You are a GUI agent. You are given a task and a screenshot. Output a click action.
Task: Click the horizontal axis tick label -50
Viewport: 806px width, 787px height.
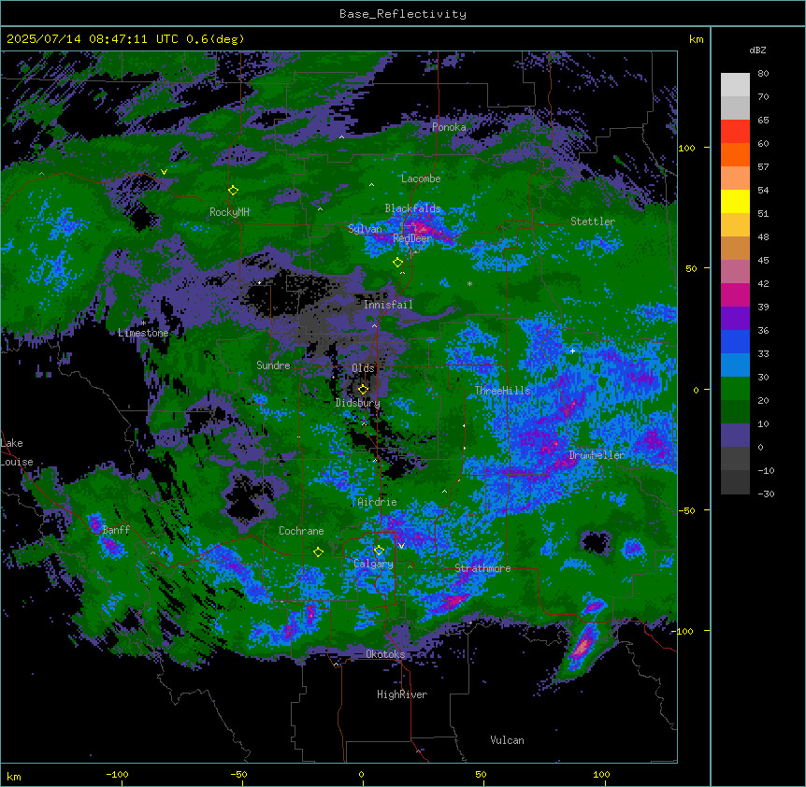[x=238, y=774]
